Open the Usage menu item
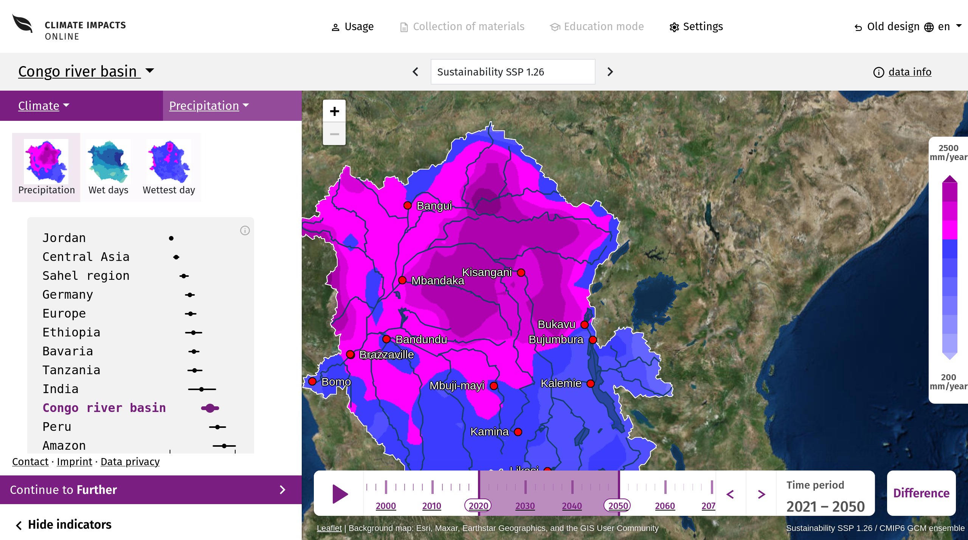The width and height of the screenshot is (968, 540). point(352,26)
